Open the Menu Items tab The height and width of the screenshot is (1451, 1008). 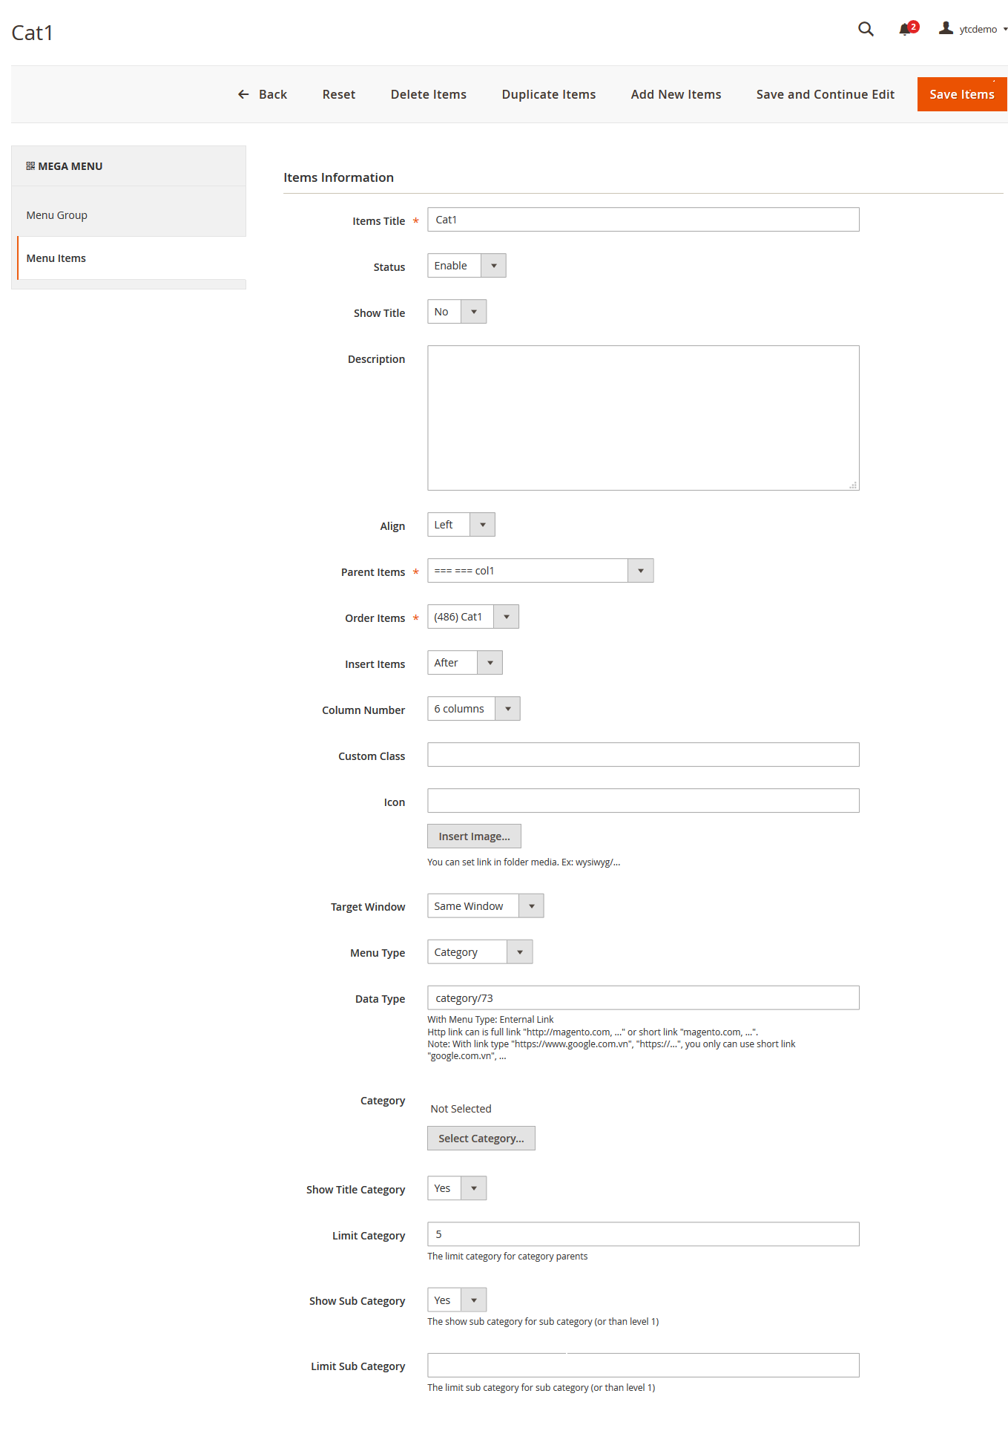point(131,258)
